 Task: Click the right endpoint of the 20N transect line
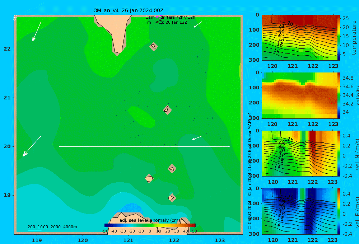click(229, 146)
